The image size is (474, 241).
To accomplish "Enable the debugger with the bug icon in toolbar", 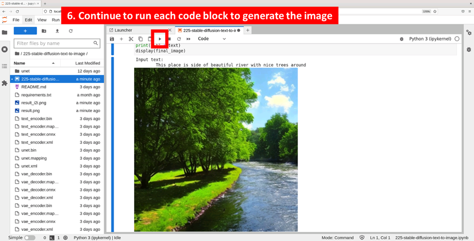I will point(402,39).
